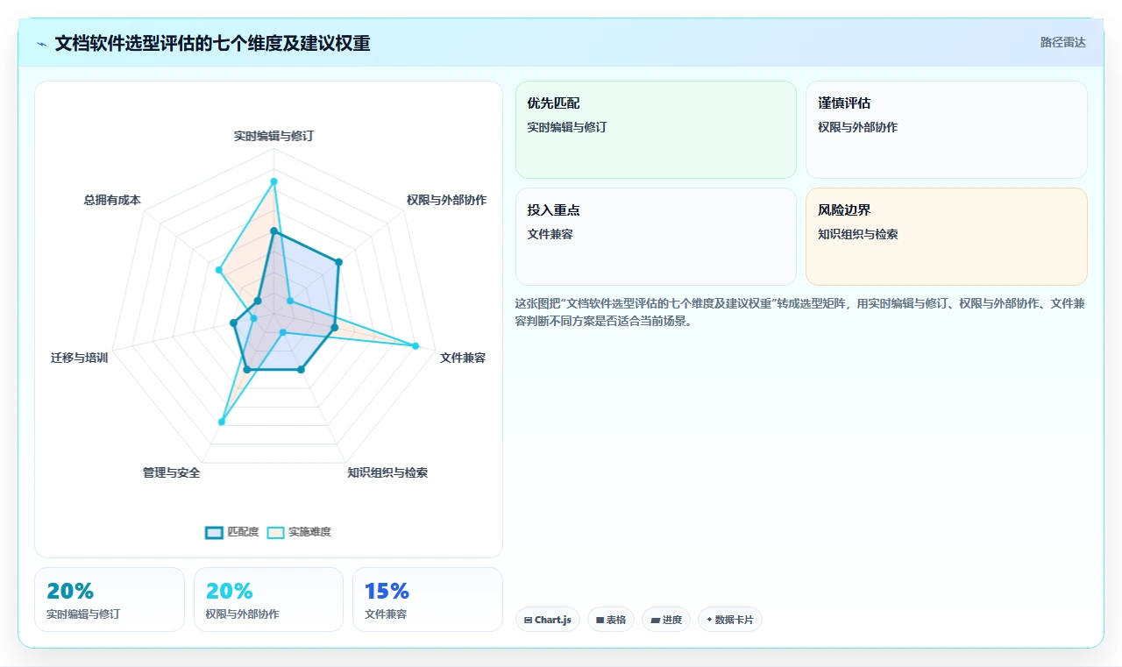
Task: Select the 15% 文件兼容 stat card
Action: pos(428,600)
